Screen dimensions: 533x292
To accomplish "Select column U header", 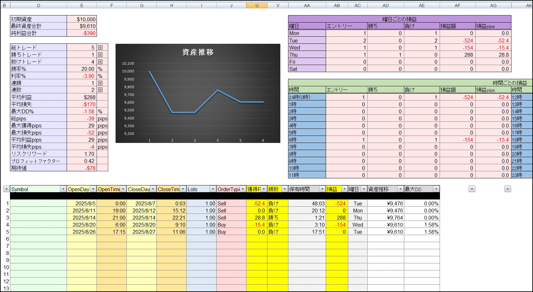I will click(257, 5).
